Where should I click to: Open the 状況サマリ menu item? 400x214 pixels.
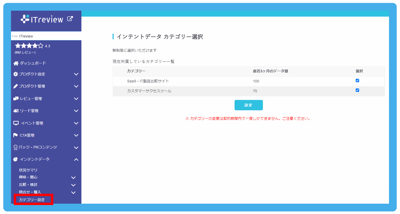pos(27,170)
